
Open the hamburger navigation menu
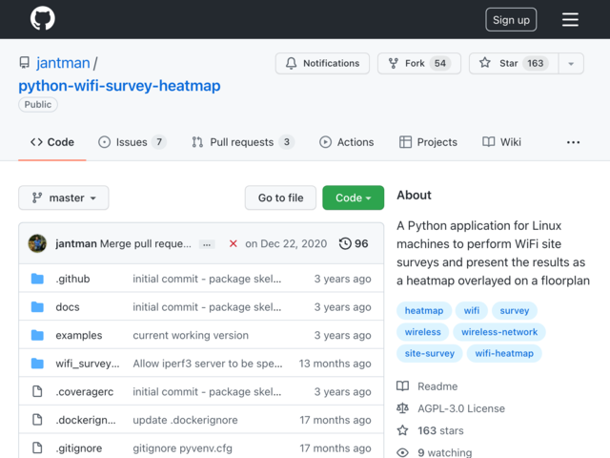coord(570,19)
